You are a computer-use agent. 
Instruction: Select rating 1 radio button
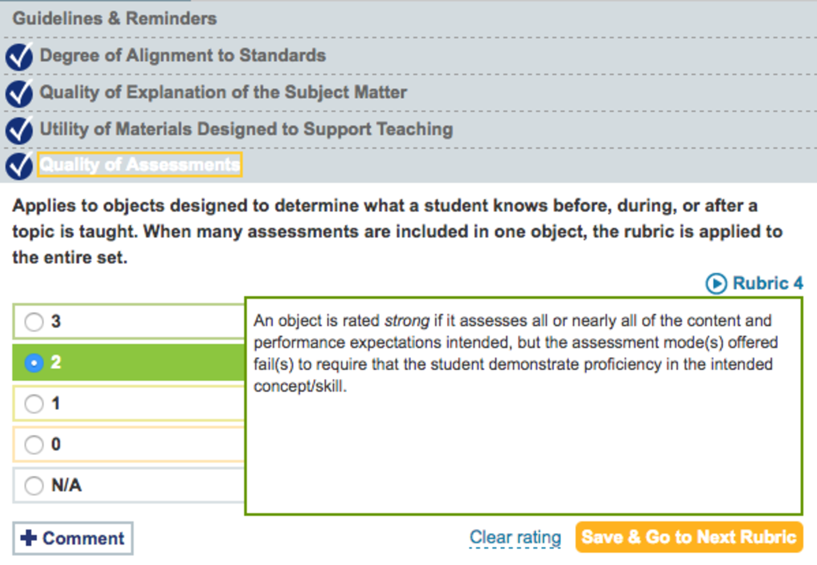pyautogui.click(x=34, y=404)
